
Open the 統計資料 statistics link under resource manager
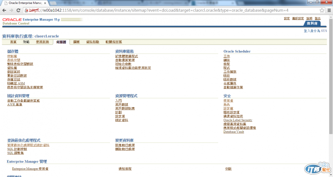(x=122, y=120)
